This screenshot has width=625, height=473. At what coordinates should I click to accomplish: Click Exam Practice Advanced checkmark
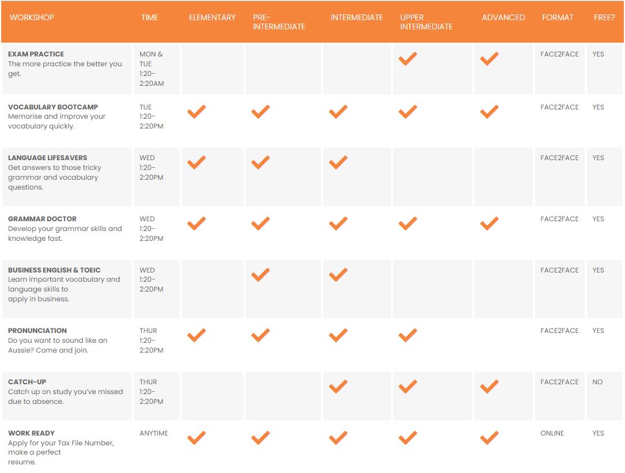click(x=490, y=59)
